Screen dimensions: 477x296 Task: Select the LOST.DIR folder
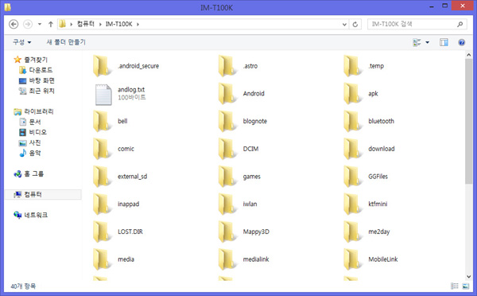118,232
